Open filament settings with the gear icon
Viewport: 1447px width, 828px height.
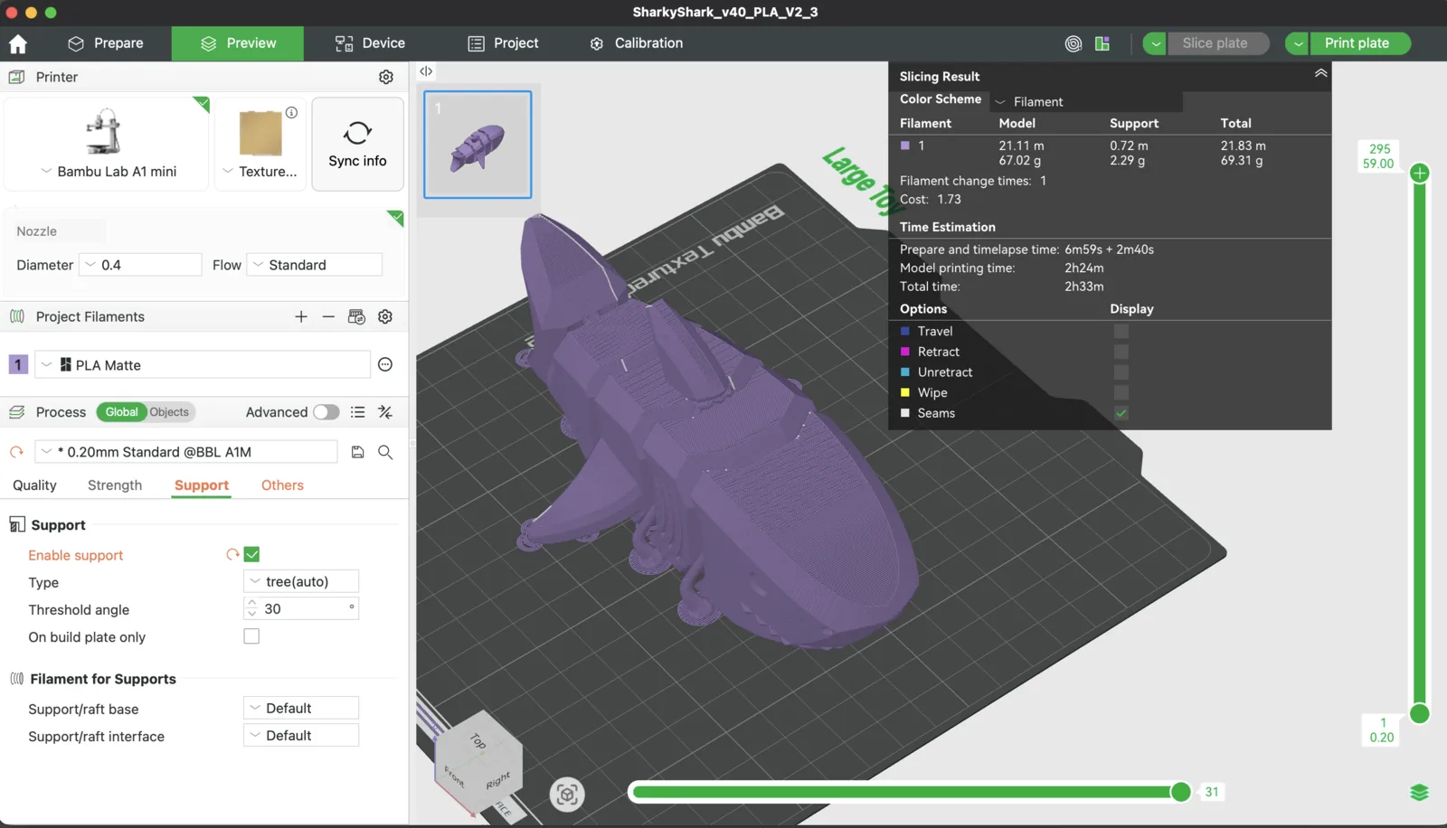(384, 316)
